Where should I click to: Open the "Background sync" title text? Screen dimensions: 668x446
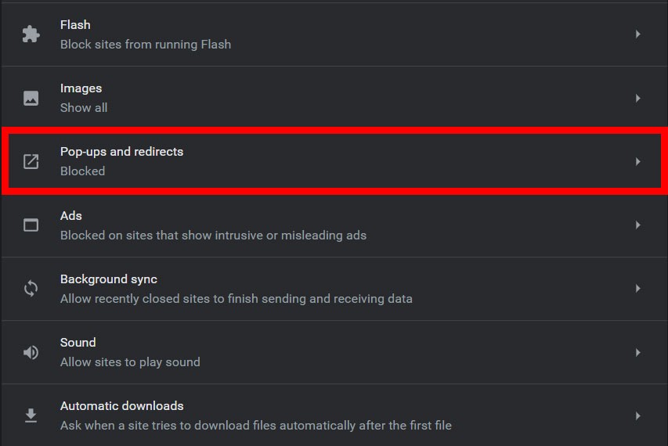tap(109, 279)
